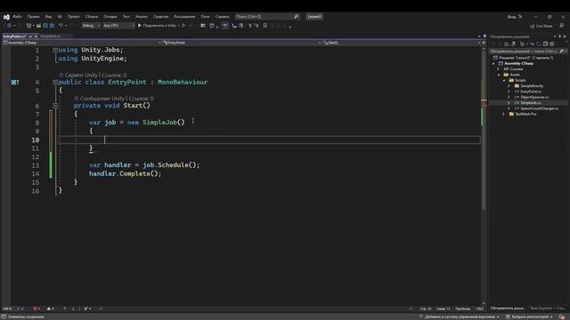Open the Сборка menu
This screenshot has width=570, height=320.
point(92,17)
